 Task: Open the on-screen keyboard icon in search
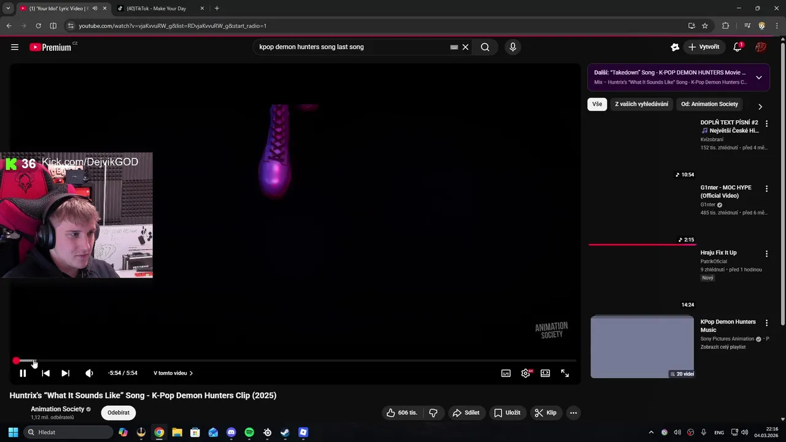pos(454,47)
